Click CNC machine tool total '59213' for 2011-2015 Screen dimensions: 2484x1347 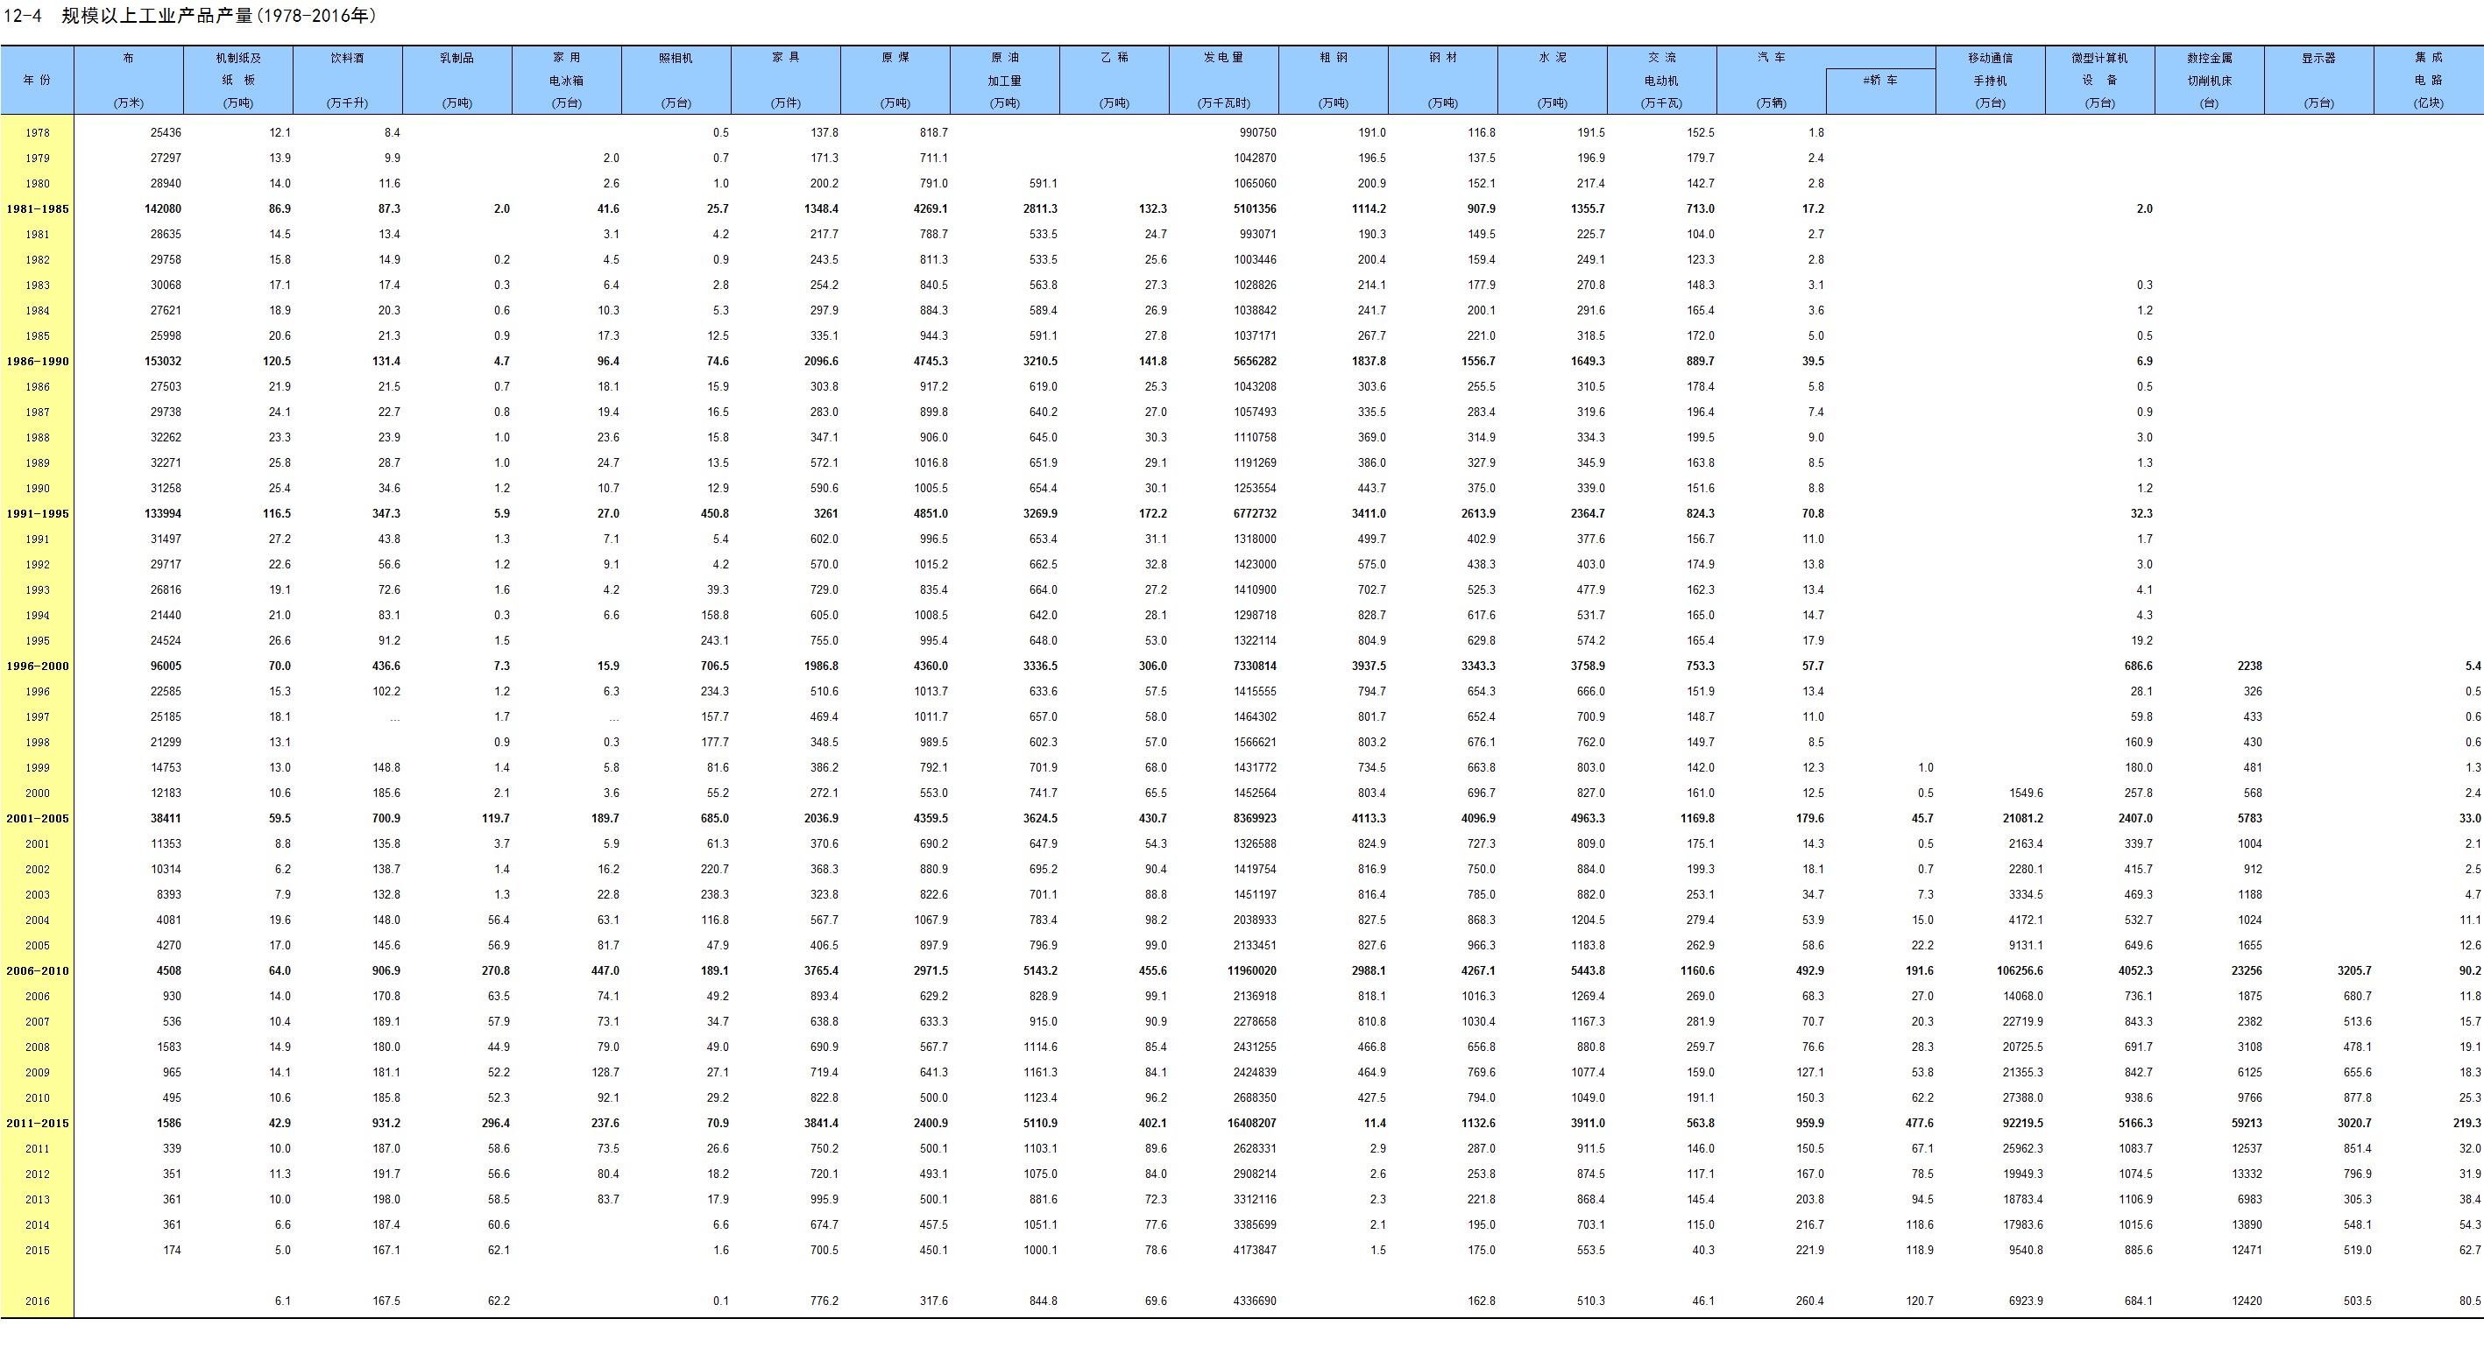(x=2246, y=1124)
